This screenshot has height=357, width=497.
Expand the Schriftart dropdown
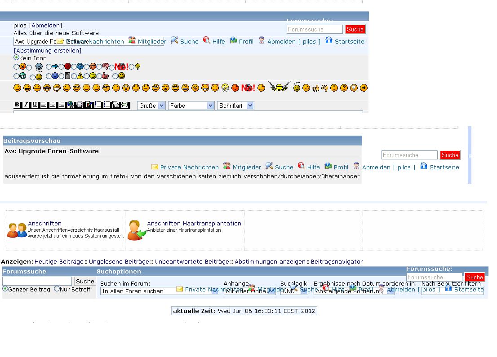point(235,106)
